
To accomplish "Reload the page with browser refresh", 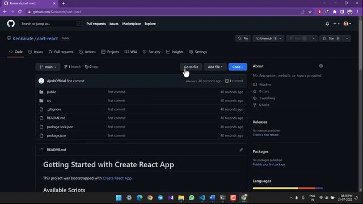I will click(20, 11).
